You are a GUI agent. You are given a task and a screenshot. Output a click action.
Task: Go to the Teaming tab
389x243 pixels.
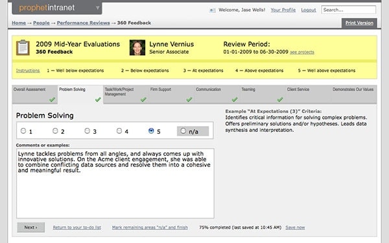[x=263, y=94]
